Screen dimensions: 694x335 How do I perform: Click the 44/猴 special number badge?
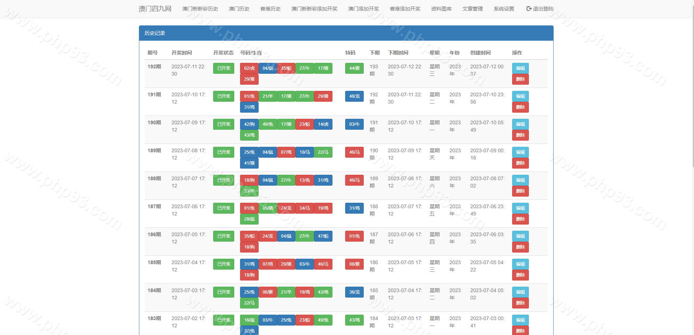pyautogui.click(x=354, y=68)
